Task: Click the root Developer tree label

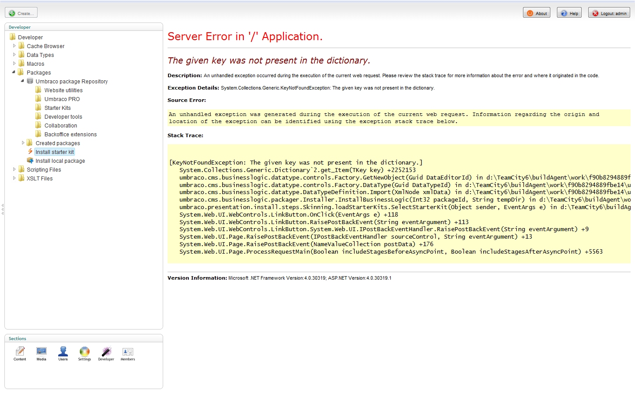Action: pos(30,37)
